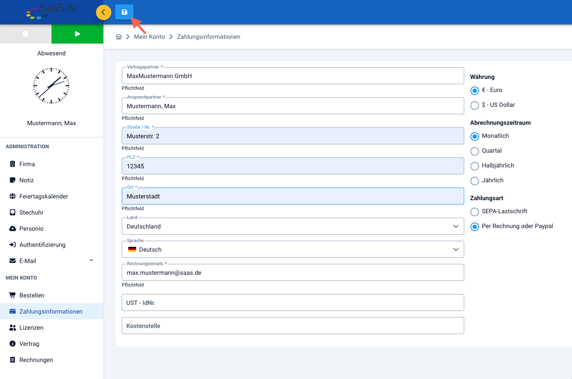Open the SaaS.de logo home

52,12
